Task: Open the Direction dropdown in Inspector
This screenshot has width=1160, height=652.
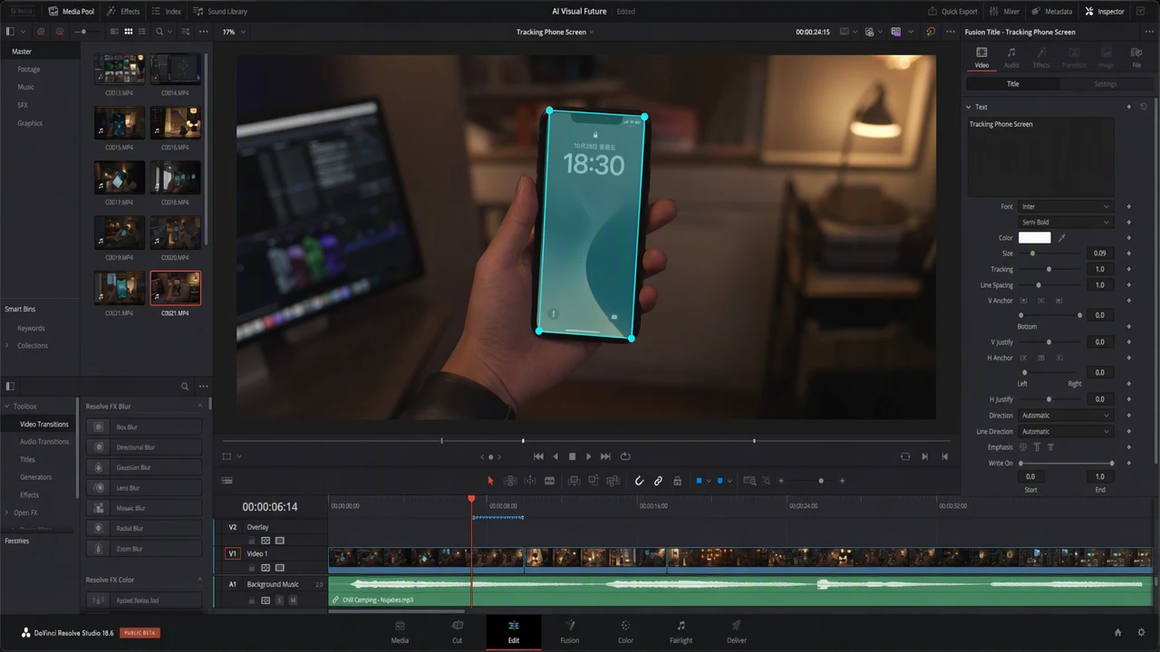Action: 1065,416
